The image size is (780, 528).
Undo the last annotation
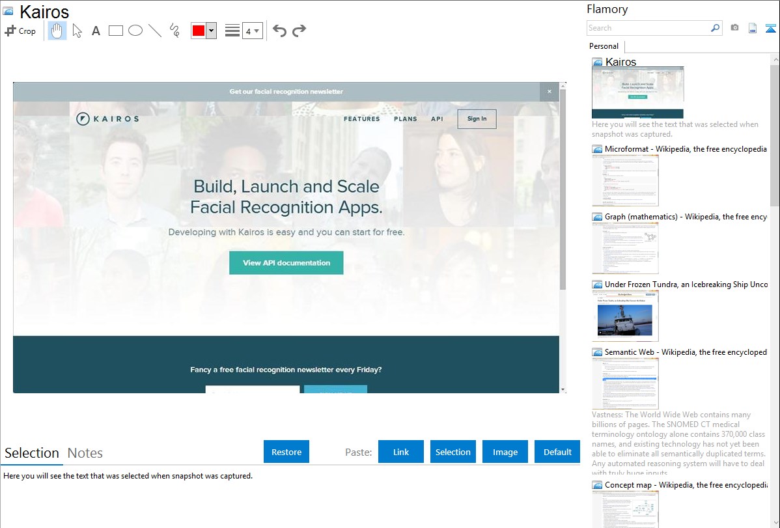click(x=279, y=31)
